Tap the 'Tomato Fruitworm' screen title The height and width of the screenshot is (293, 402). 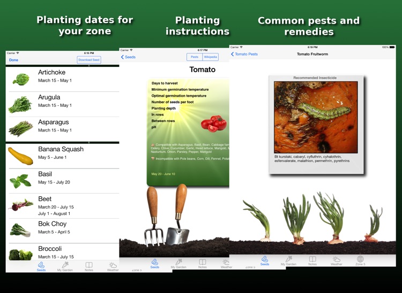coord(312,54)
